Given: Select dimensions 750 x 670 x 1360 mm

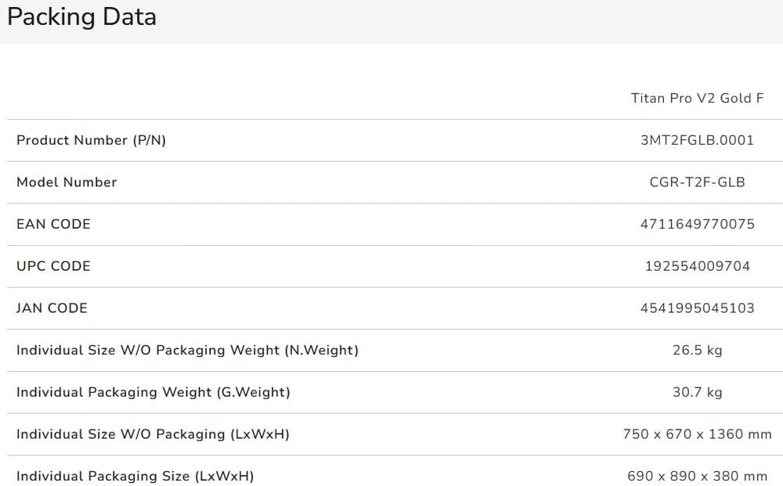Looking at the screenshot, I should pos(697,434).
